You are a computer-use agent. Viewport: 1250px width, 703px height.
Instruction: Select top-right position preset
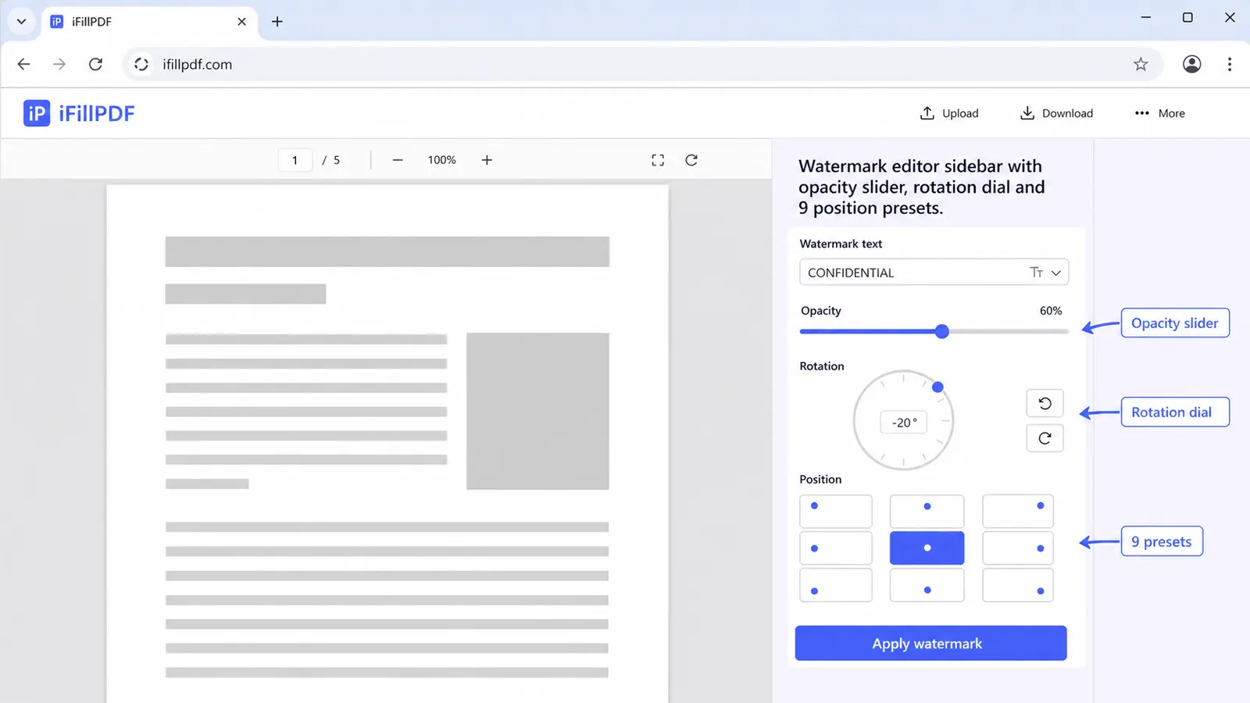pyautogui.click(x=1018, y=511)
